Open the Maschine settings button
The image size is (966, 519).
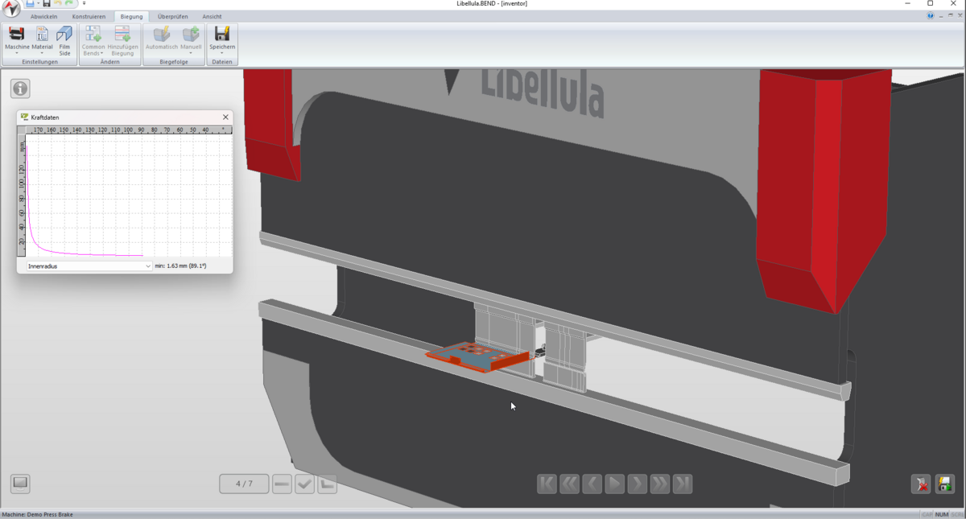(16, 39)
